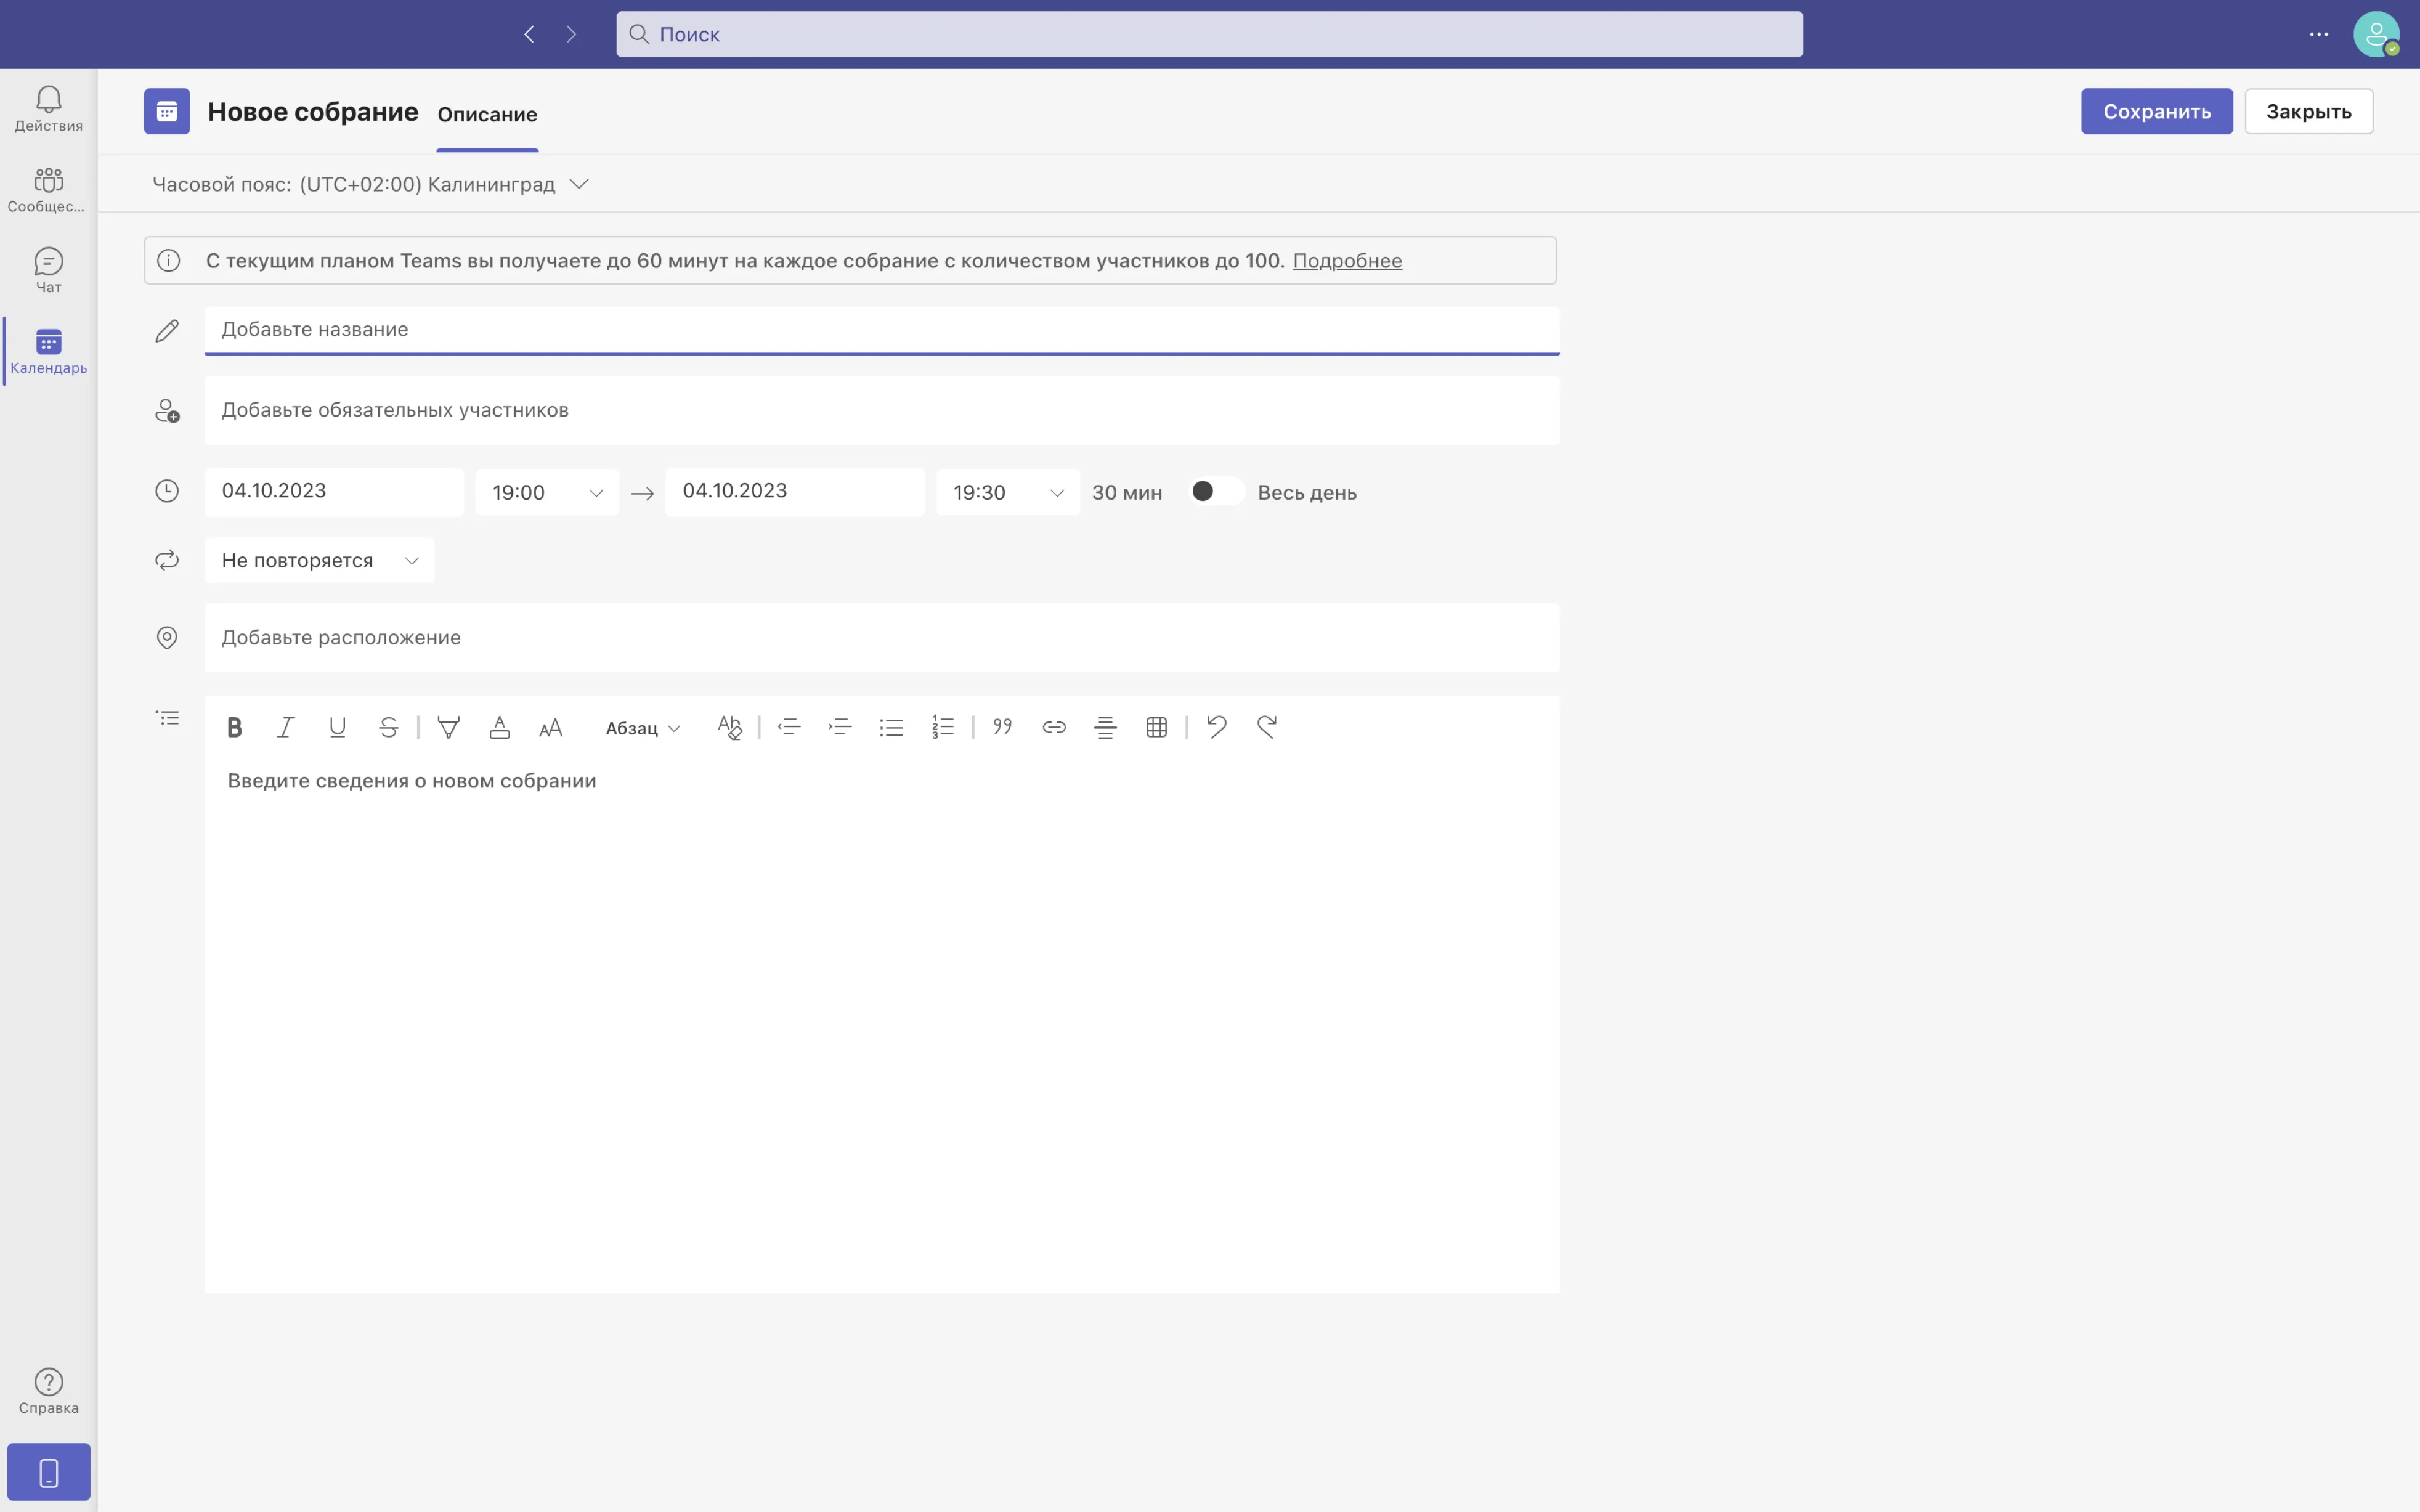
Task: Expand the time zone (Часовой пояс) selector
Action: point(370,184)
